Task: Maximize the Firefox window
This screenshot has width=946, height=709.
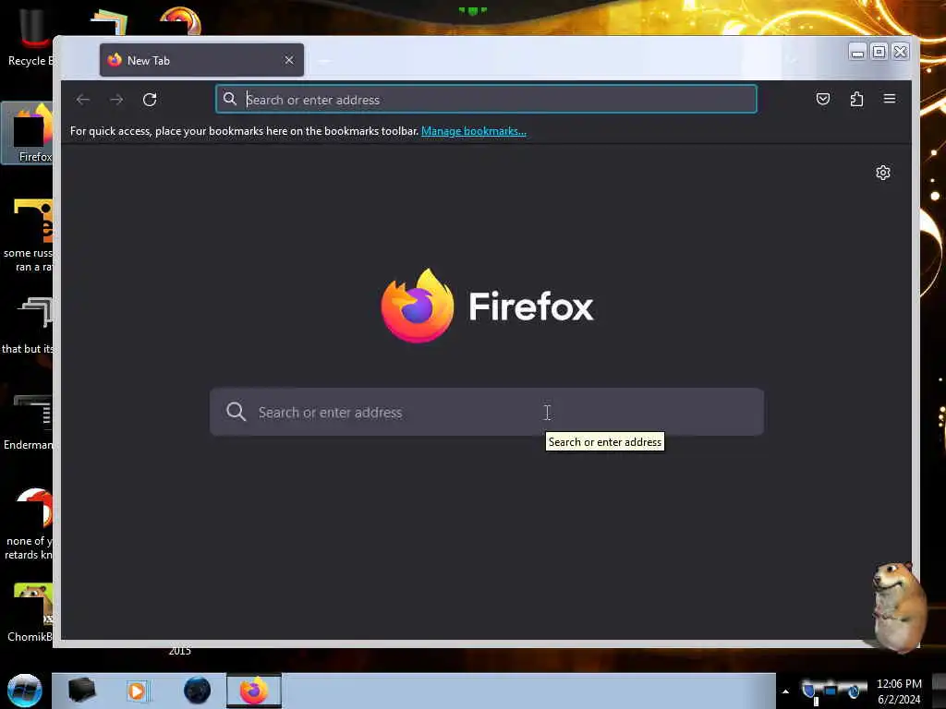Action: (x=879, y=53)
